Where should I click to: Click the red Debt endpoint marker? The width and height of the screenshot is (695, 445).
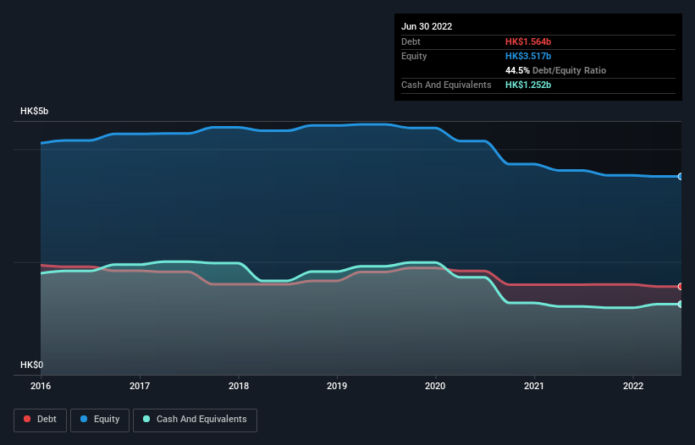(x=680, y=287)
